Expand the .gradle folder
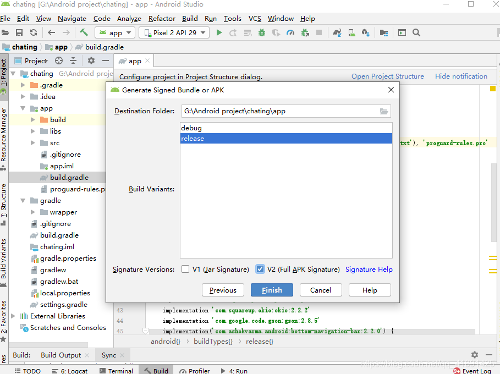Screen dimensions: 500x374 pos(23,85)
